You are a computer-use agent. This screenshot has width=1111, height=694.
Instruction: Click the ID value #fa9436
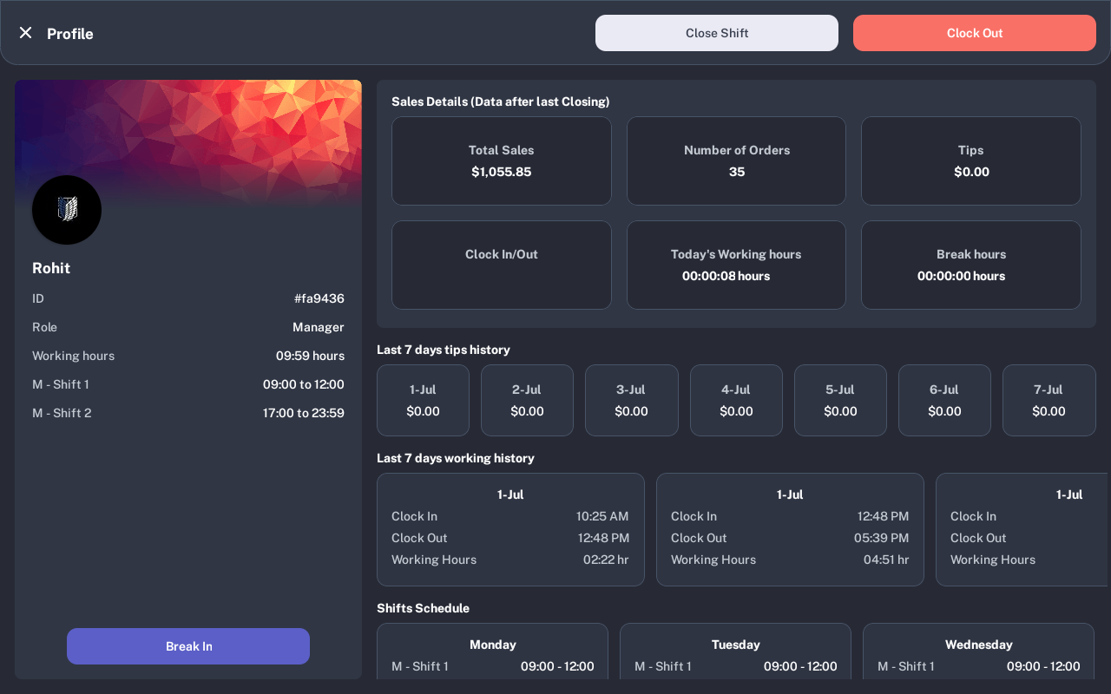click(319, 298)
